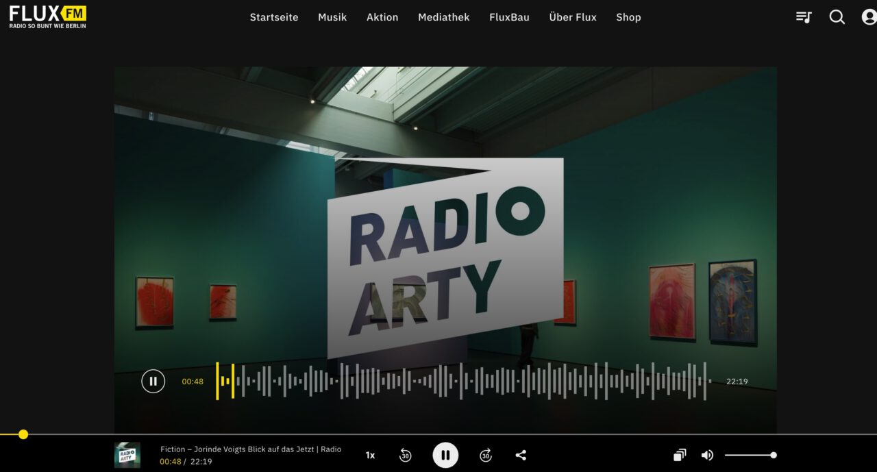Click the yellow 00:48 elapsed time beside waveform

(193, 382)
